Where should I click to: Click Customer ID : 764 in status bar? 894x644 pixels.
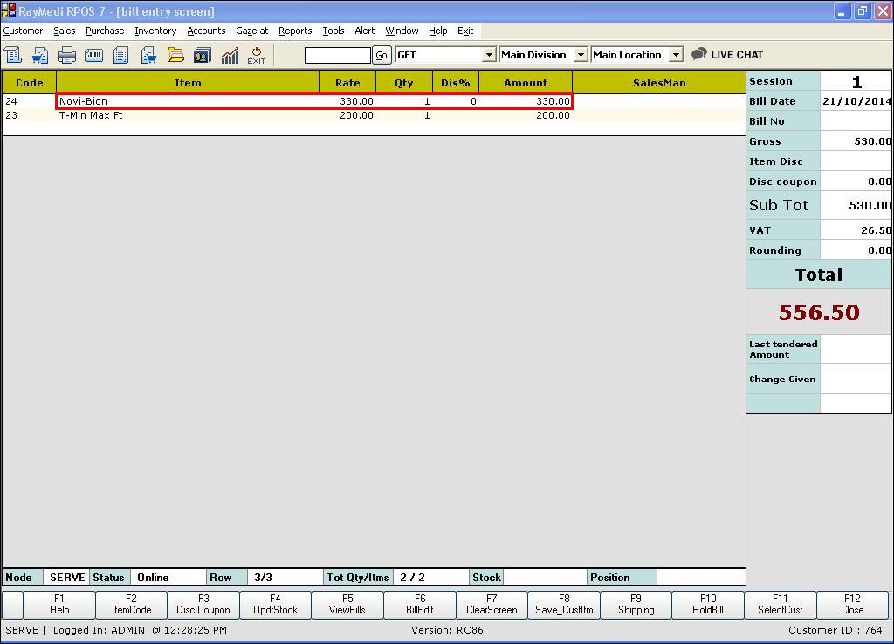(836, 630)
